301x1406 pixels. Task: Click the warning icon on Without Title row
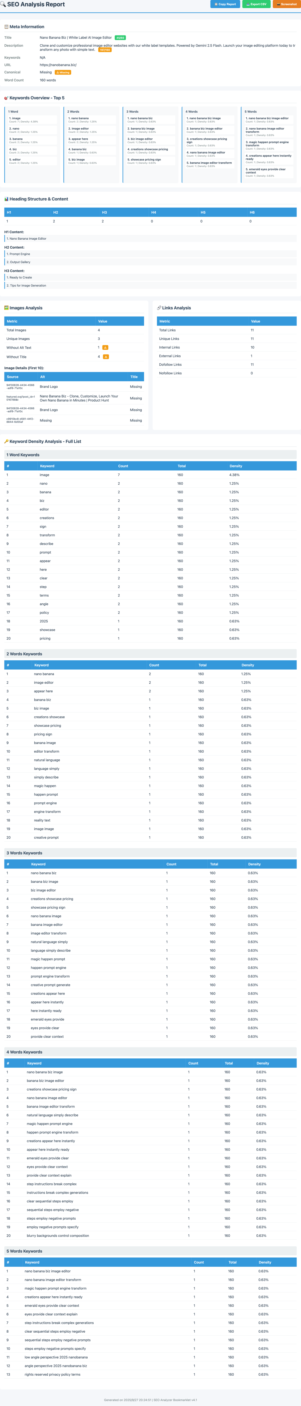[106, 357]
